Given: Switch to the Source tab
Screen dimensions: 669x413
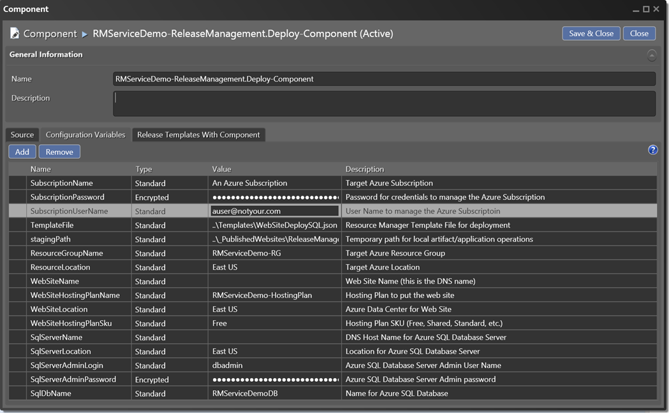Looking at the screenshot, I should [22, 134].
